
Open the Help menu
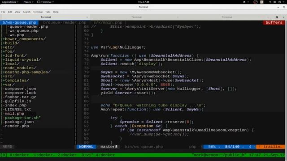click(56, 12)
